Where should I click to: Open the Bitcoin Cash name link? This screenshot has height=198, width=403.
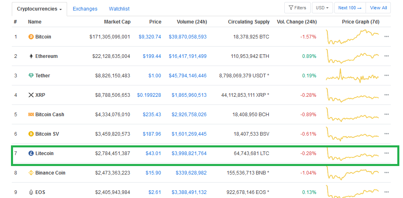pos(50,115)
